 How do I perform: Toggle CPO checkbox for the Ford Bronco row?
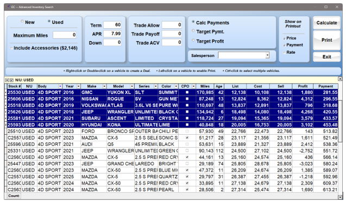[187, 131]
